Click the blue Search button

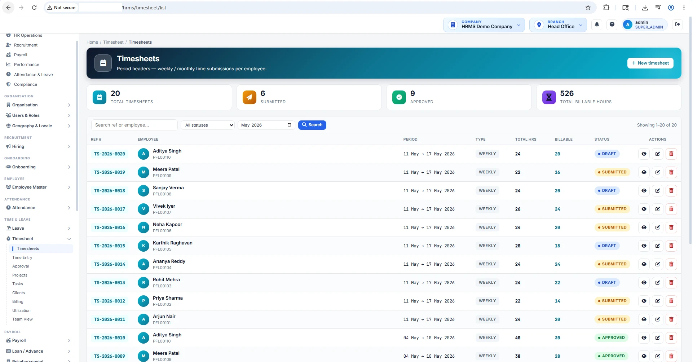(x=312, y=125)
